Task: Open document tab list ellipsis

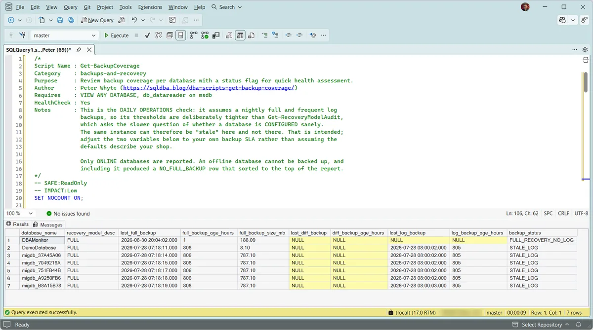Action: point(575,50)
